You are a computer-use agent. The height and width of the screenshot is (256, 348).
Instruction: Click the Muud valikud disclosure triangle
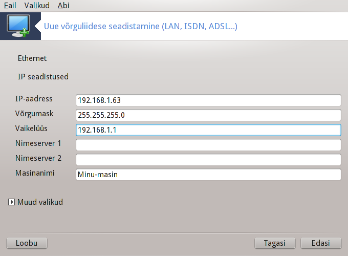click(11, 202)
